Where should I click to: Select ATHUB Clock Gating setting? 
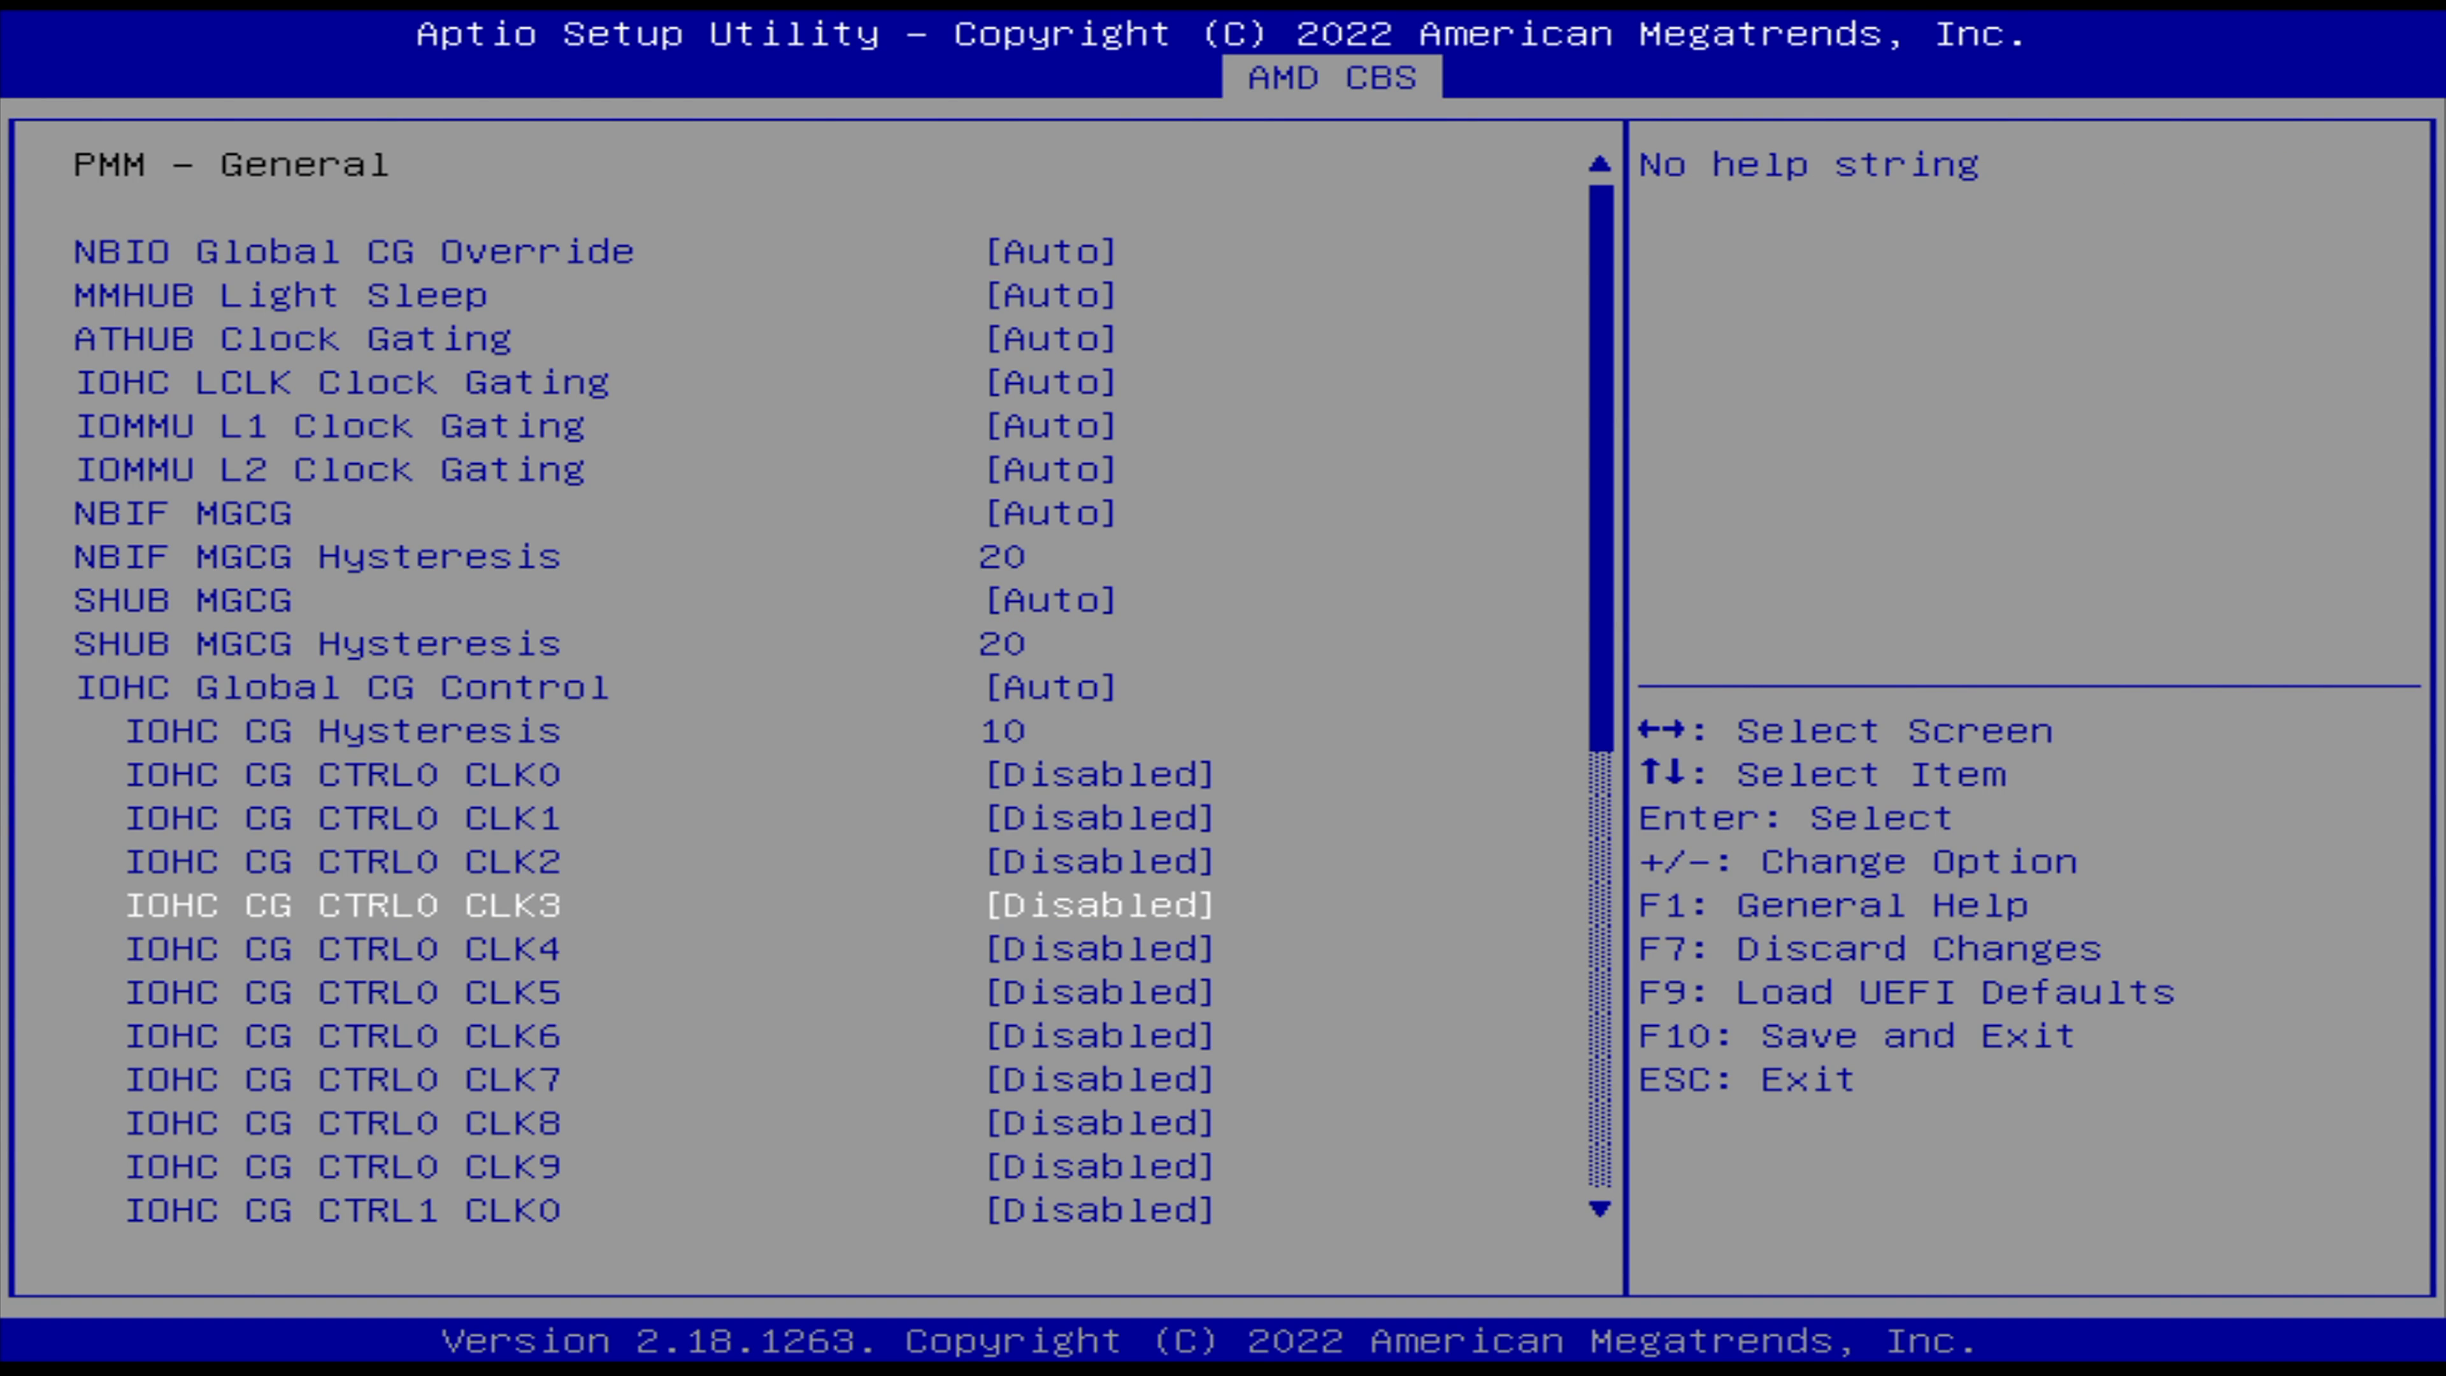[x=294, y=339]
